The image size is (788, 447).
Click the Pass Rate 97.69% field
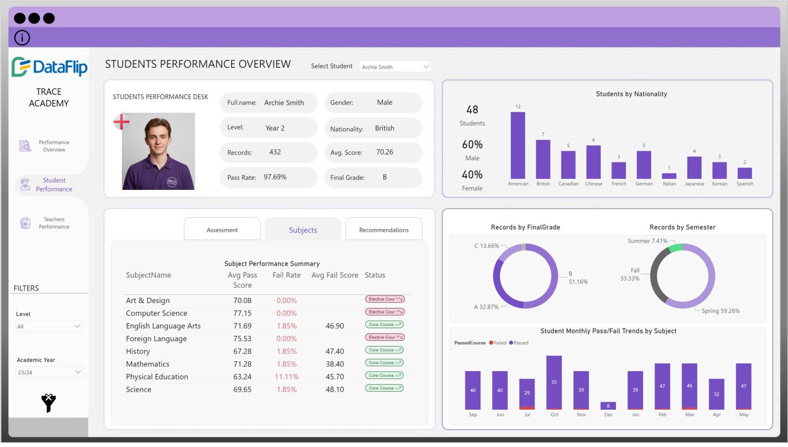(268, 177)
